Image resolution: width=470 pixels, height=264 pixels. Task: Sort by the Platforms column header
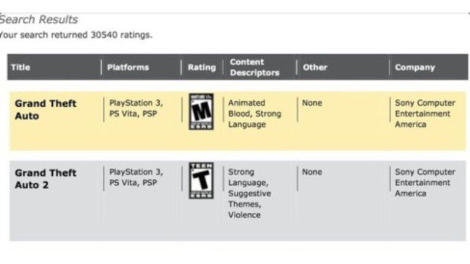pyautogui.click(x=128, y=67)
